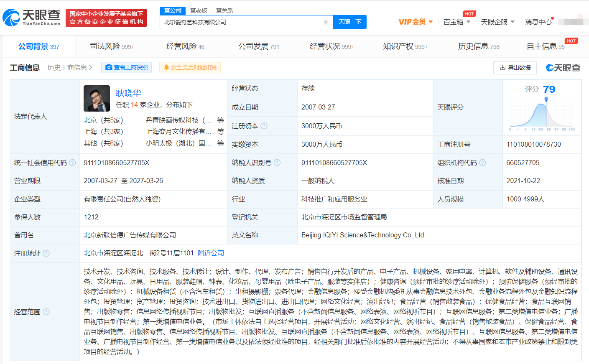The width and height of the screenshot is (589, 364).
Task: Expand the 天眼企服 dropdown
Action: coord(497,22)
